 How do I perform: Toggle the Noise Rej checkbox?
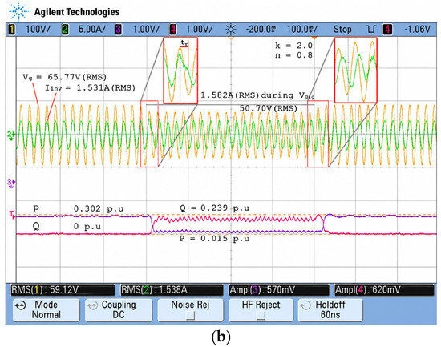coord(190,316)
